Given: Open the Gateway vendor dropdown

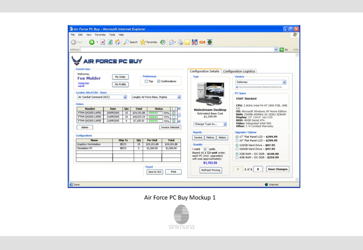Looking at the screenshot, I should [x=284, y=82].
